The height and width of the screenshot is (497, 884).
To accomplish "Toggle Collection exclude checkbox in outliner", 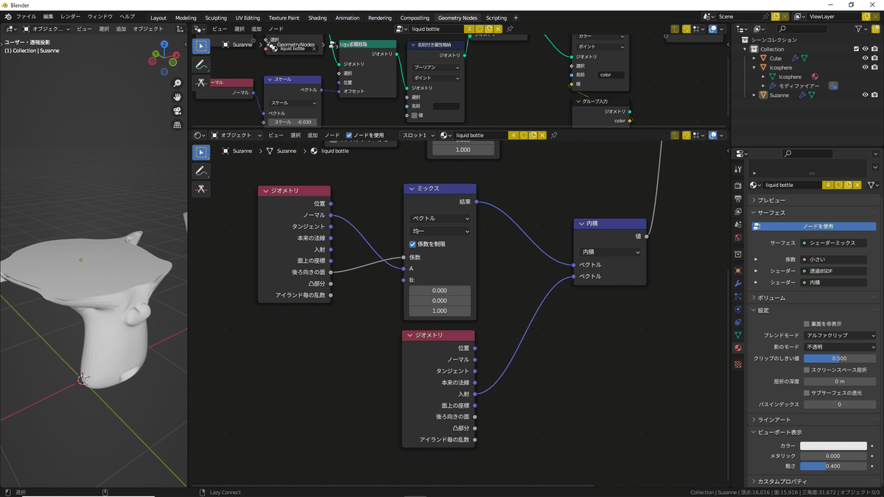I will click(856, 49).
